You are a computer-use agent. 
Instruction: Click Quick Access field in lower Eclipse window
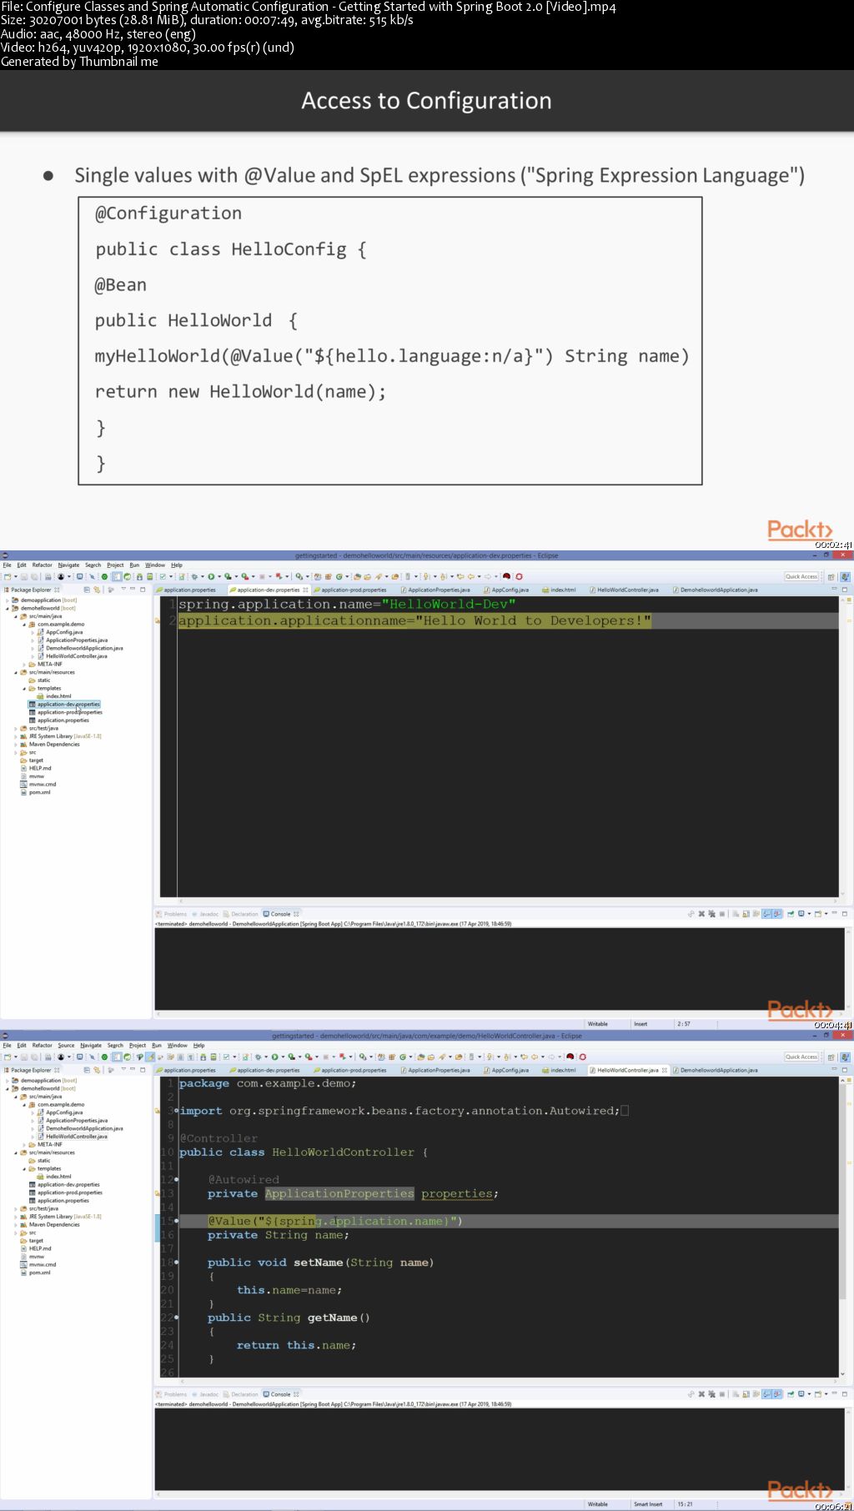[x=801, y=1057]
